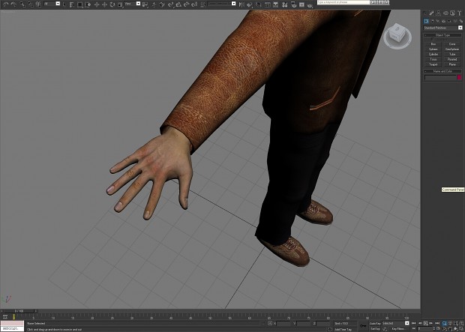The image size is (465, 332).
Task: Open the Render Setup icon
Action: [293, 4]
